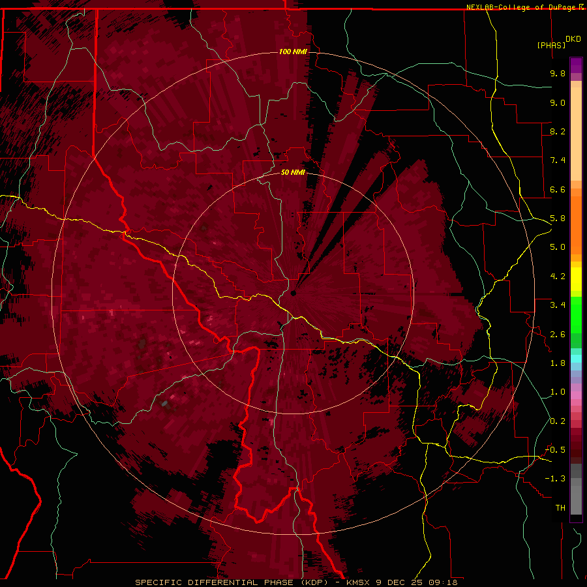Click the 5.8 legend value

point(558,218)
